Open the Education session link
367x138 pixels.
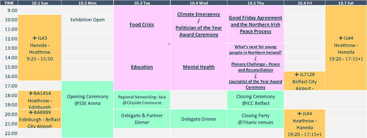click(142, 67)
